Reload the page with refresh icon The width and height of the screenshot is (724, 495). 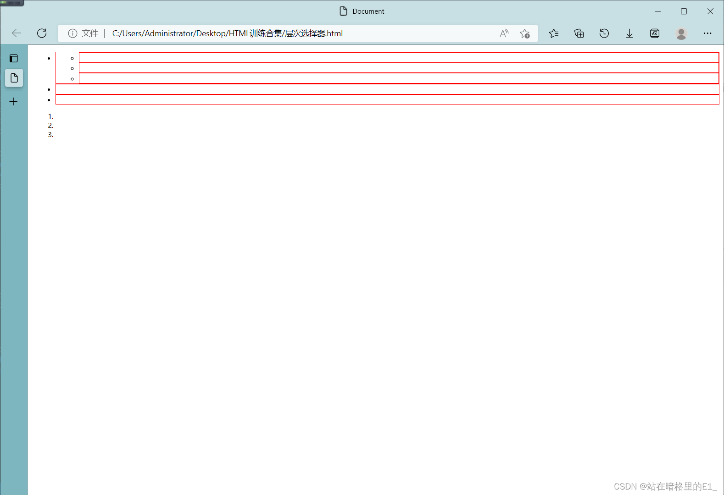click(x=42, y=33)
